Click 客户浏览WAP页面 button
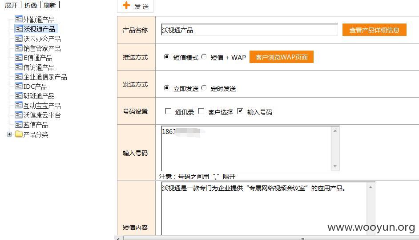419x240 pixels. pos(282,57)
